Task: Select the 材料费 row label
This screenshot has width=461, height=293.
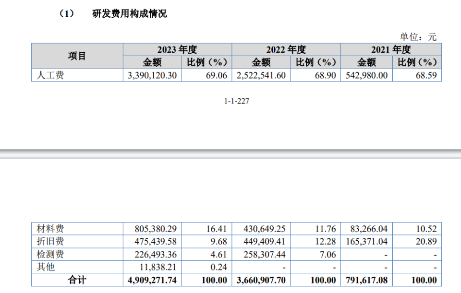Action: [50, 229]
